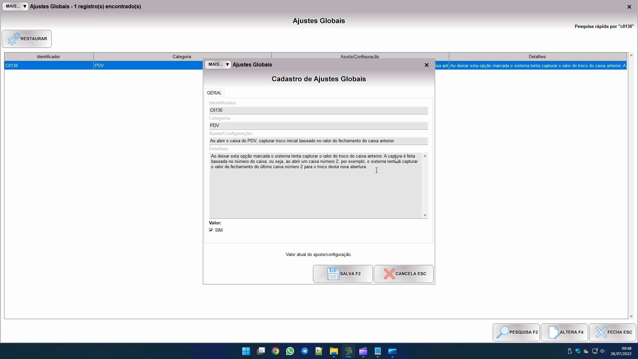Click the PESQUISA F2 magnifier button
The width and height of the screenshot is (638, 359).
coord(516,332)
